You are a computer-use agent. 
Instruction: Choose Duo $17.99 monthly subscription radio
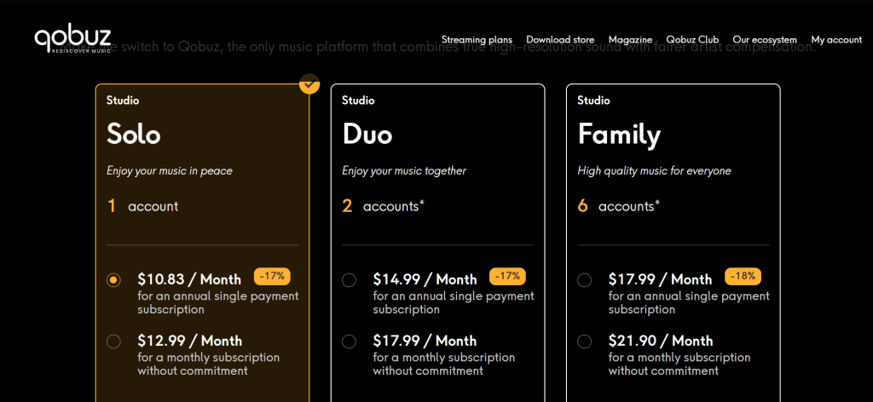(349, 342)
